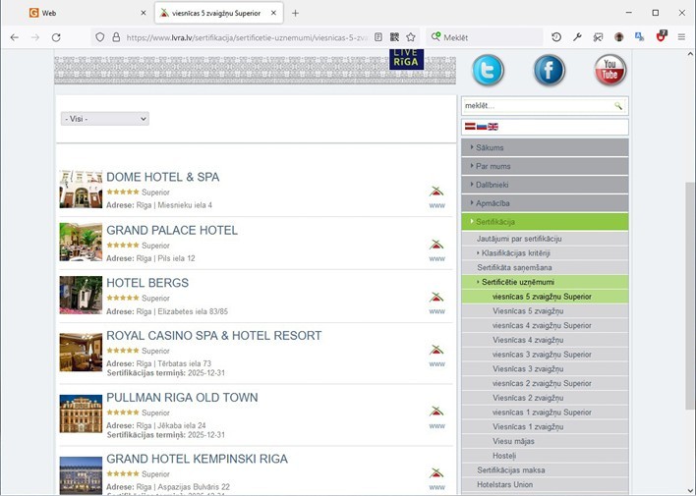The height and width of the screenshot is (496, 696).
Task: Click the vertical page scrollbar thumb
Action: pos(690,297)
